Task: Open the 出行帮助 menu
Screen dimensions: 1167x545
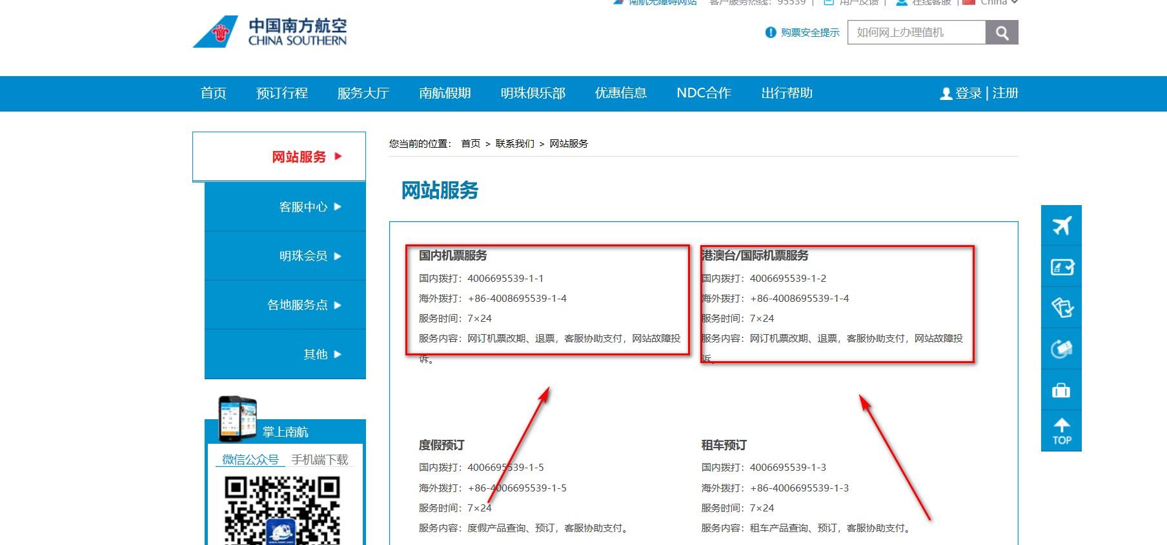Action: point(787,94)
